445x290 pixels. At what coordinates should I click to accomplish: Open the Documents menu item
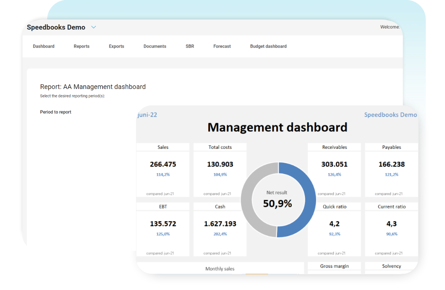pos(155,46)
